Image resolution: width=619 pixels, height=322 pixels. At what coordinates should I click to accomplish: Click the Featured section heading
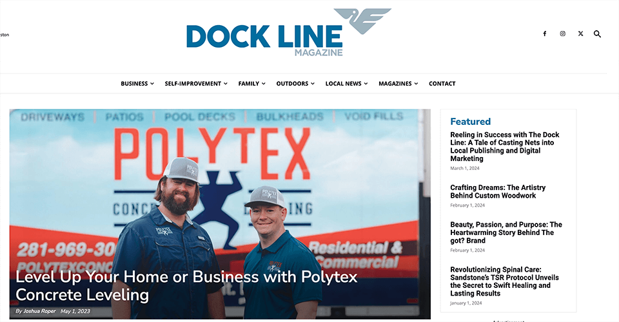(470, 121)
